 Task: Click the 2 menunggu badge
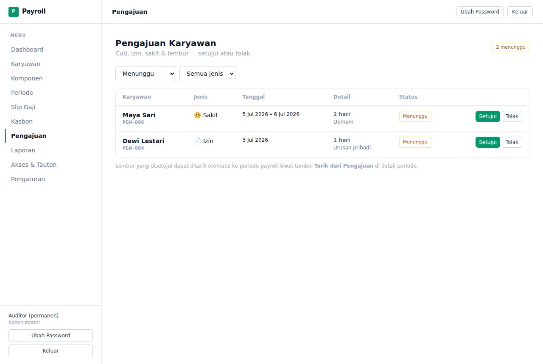click(x=511, y=47)
